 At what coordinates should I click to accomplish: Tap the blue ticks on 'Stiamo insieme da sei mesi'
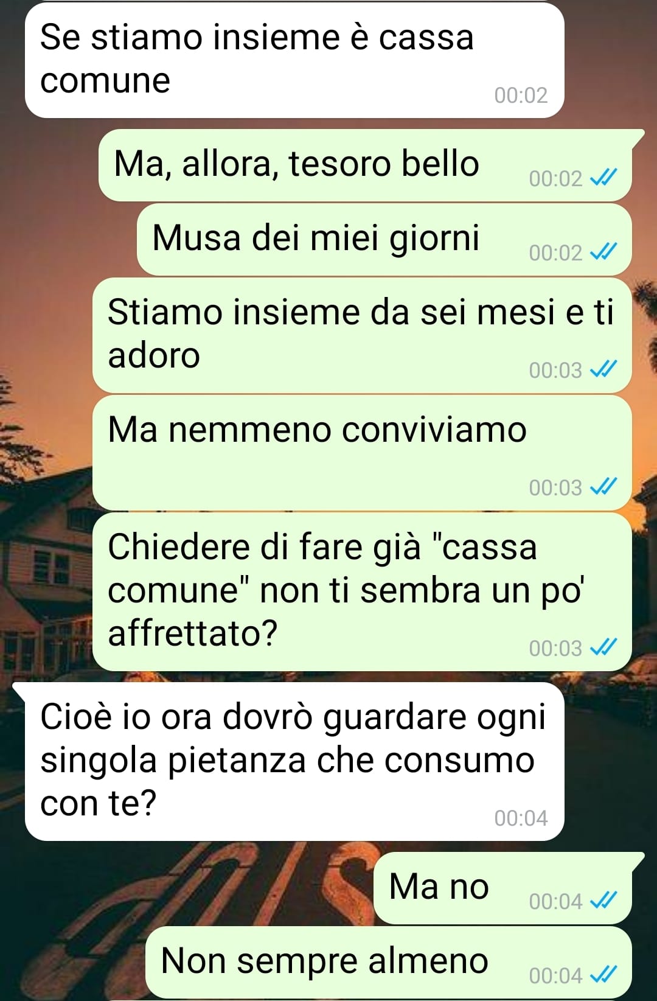coord(603,369)
